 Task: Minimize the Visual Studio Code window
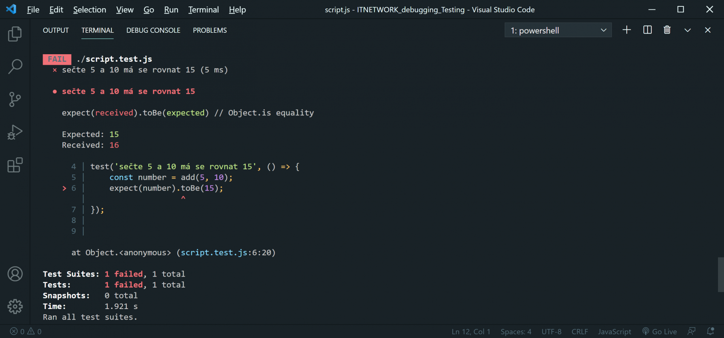tap(652, 9)
